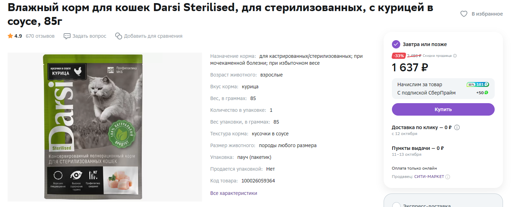This screenshot has width=513, height=207.
Task: Click info icon beside Доставка по клику
Action: (x=457, y=127)
